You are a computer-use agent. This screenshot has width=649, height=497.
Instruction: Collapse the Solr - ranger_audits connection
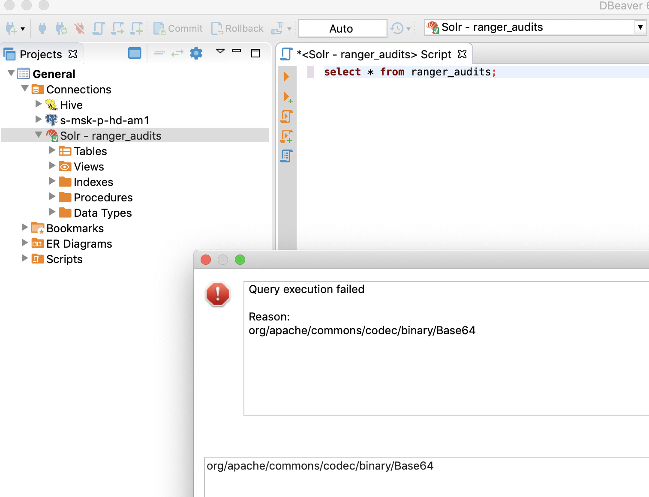39,135
